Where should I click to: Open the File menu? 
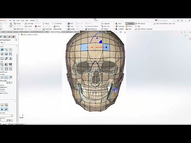tap(10, 21)
